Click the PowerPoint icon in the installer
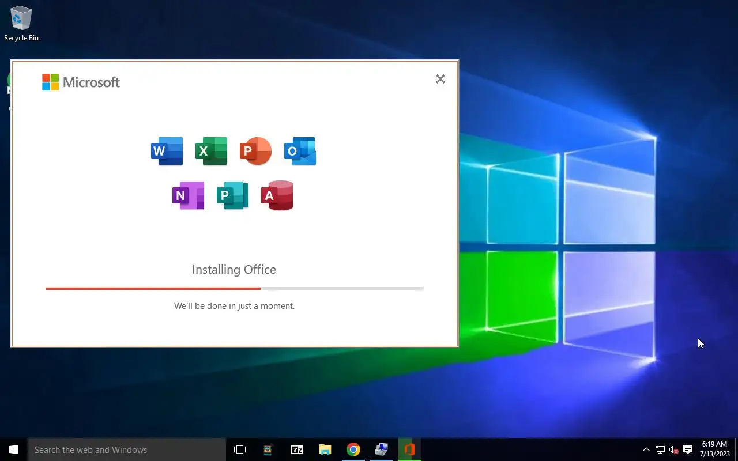Viewport: 738px width, 461px height. (255, 151)
